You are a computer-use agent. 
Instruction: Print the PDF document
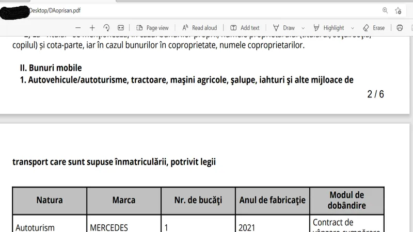400,28
